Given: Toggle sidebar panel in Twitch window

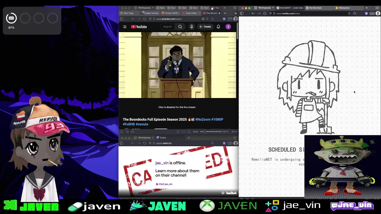Looking at the screenshot, I should (121, 143).
